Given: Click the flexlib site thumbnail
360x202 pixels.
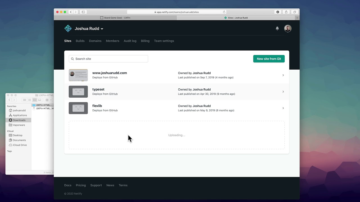Looking at the screenshot, I should point(78,108).
